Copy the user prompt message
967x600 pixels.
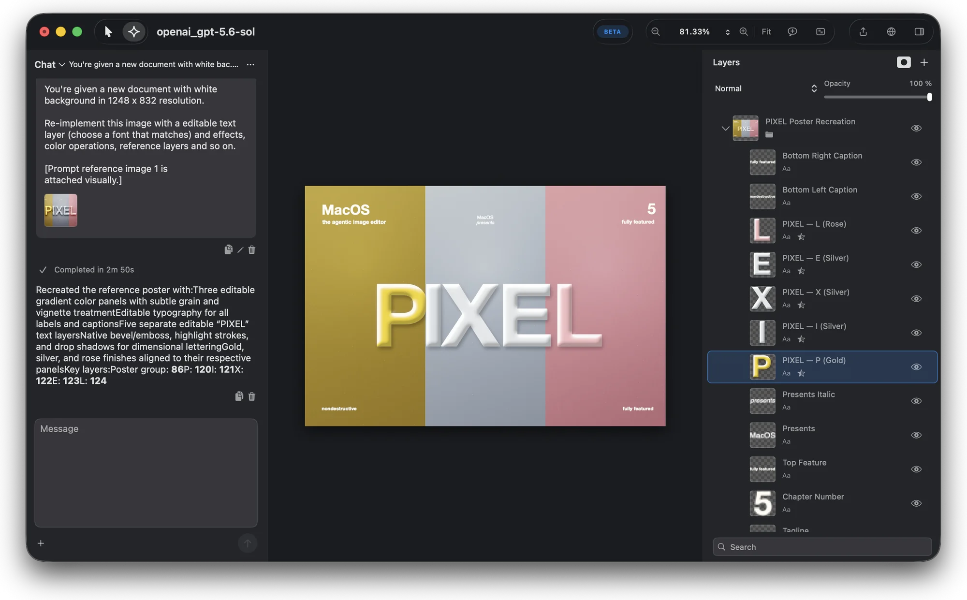tap(228, 249)
